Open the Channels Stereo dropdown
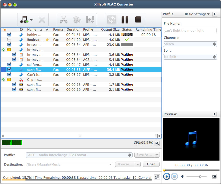The height and width of the screenshot is (184, 221). pyautogui.click(x=190, y=44)
